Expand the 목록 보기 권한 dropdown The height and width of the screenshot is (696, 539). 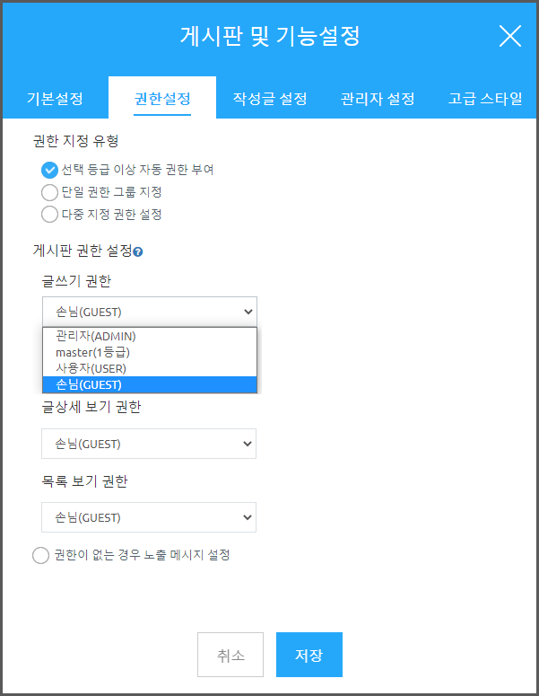[149, 517]
